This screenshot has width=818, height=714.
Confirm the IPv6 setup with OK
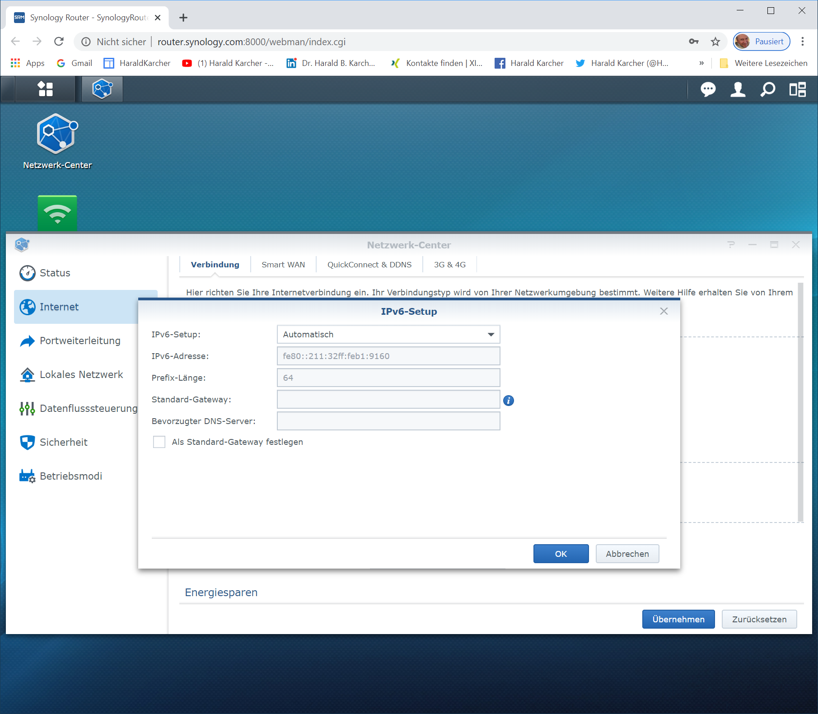tap(561, 554)
